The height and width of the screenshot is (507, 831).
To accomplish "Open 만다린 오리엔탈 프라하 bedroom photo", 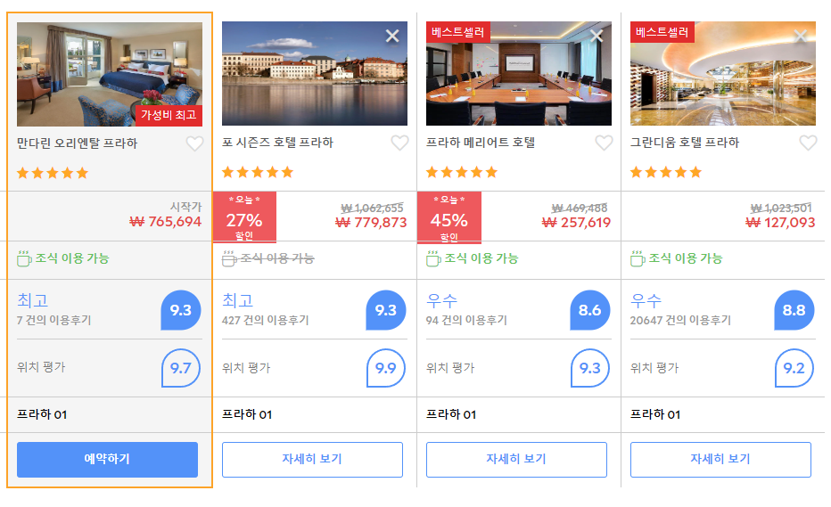I will (x=110, y=74).
